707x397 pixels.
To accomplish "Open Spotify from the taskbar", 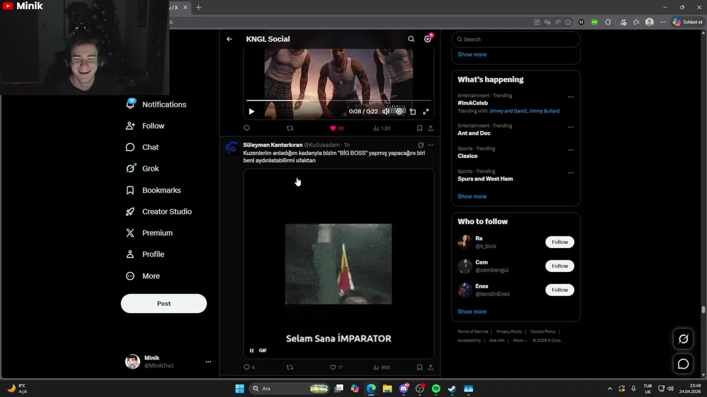I will (x=436, y=389).
